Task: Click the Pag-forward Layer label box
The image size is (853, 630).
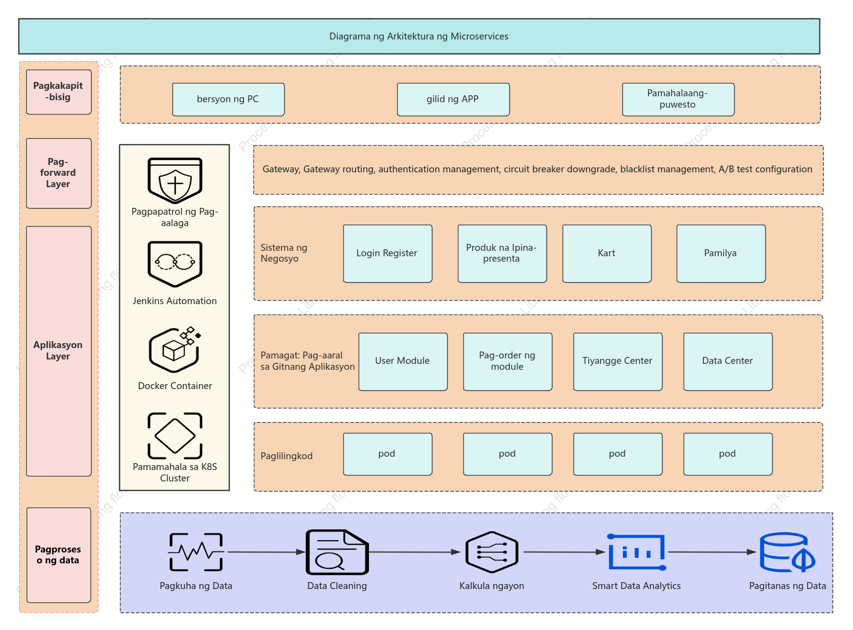Action: coord(58,173)
